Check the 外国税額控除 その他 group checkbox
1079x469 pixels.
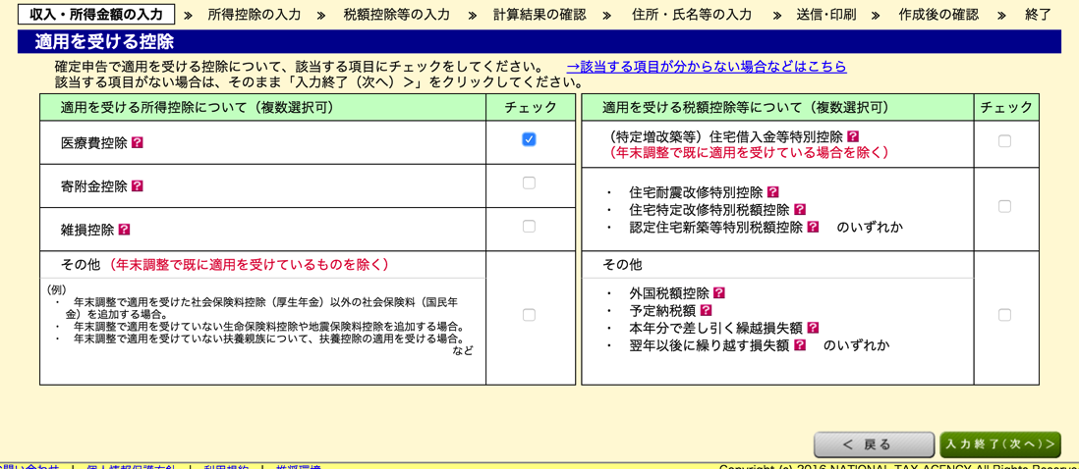coord(1004,315)
